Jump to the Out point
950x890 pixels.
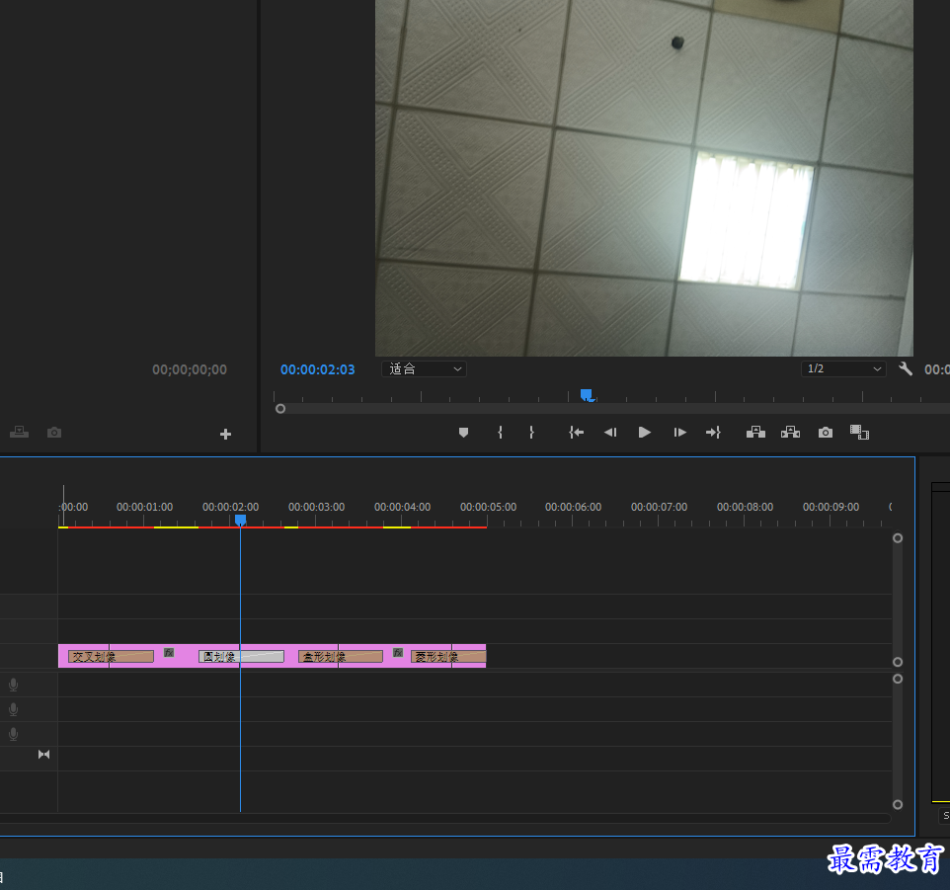[713, 433]
